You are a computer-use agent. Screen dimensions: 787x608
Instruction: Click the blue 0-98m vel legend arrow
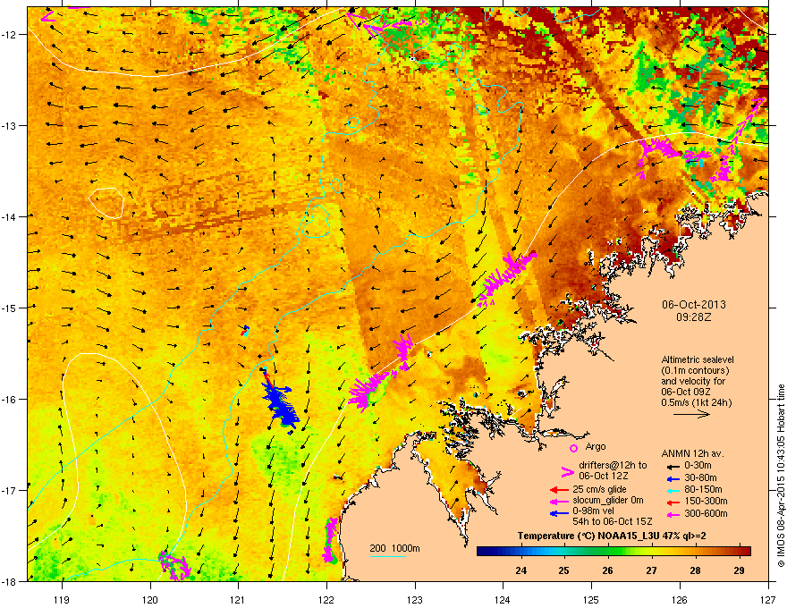tap(559, 512)
